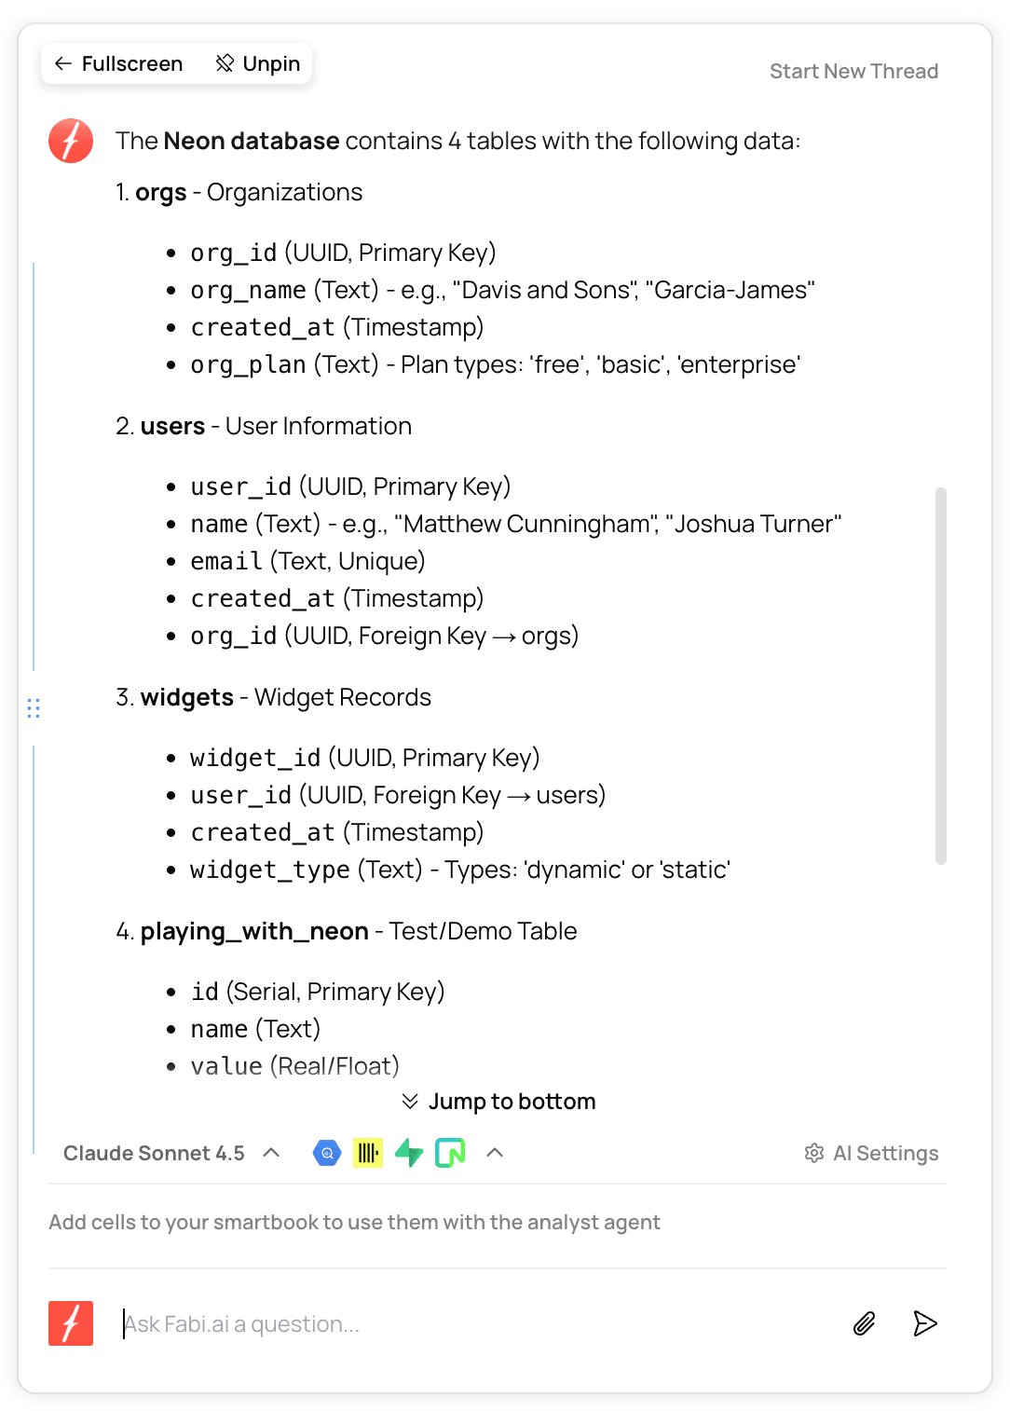The width and height of the screenshot is (1010, 1411).
Task: Click the AI Settings gear icon
Action: (814, 1153)
